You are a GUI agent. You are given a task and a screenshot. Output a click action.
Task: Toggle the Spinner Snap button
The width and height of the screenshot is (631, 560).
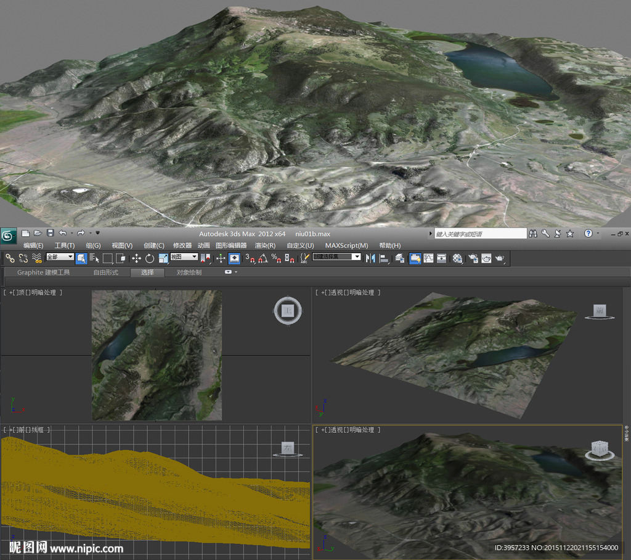pyautogui.click(x=290, y=258)
